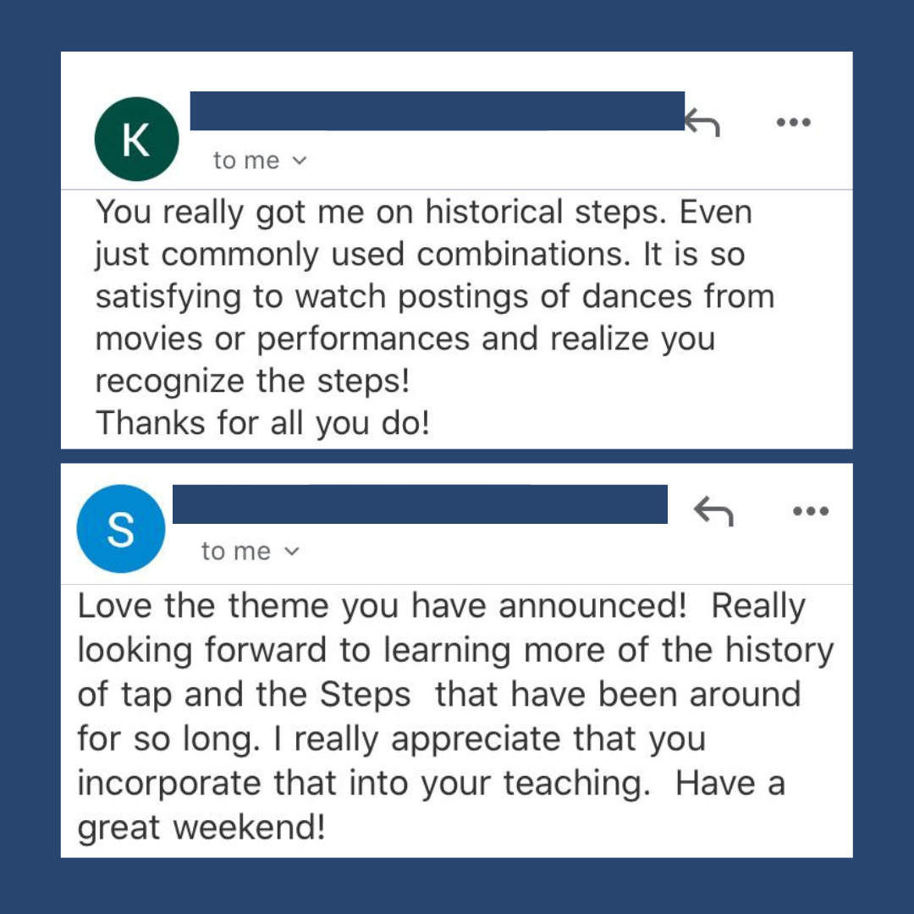Click the blue S sender avatar
Image resolution: width=914 pixels, height=914 pixels.
pyautogui.click(x=120, y=528)
